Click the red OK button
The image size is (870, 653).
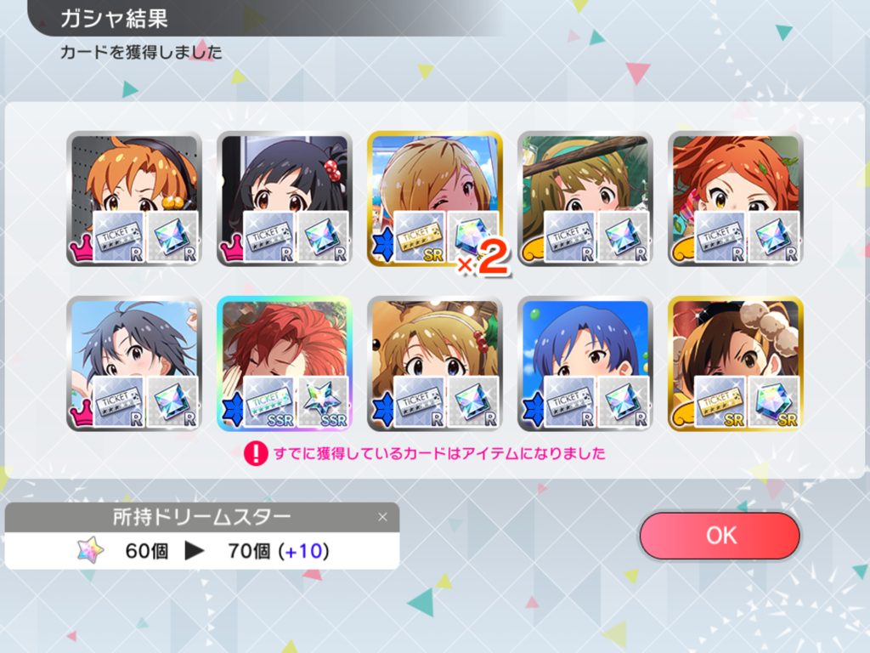[720, 536]
